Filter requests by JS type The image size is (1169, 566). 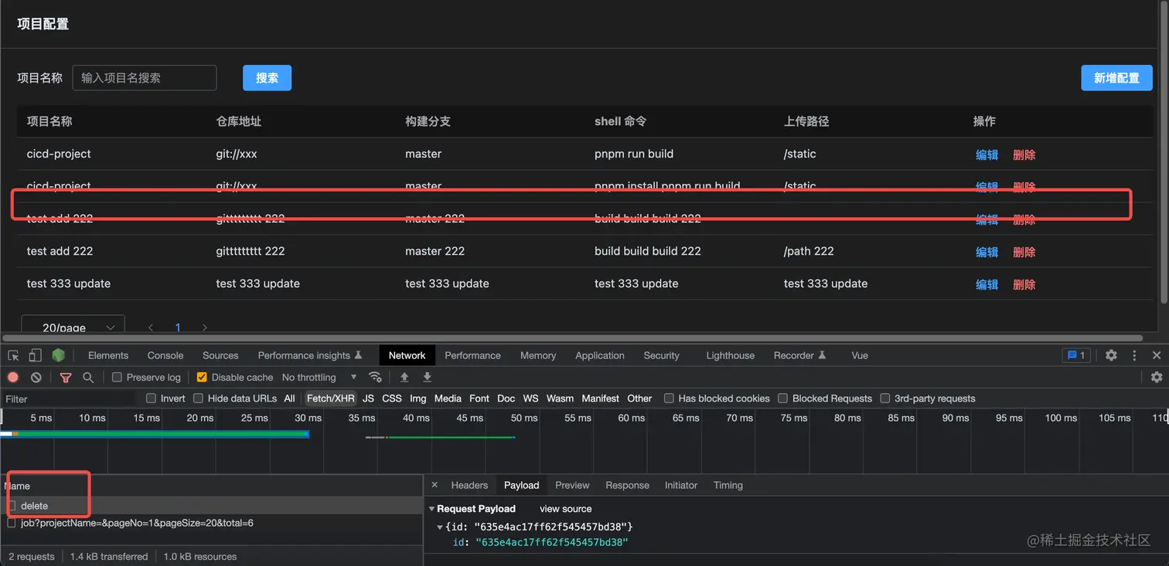(x=369, y=398)
